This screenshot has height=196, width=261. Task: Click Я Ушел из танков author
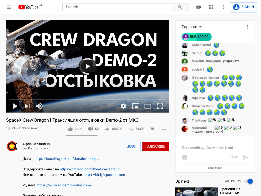[x=205, y=78]
